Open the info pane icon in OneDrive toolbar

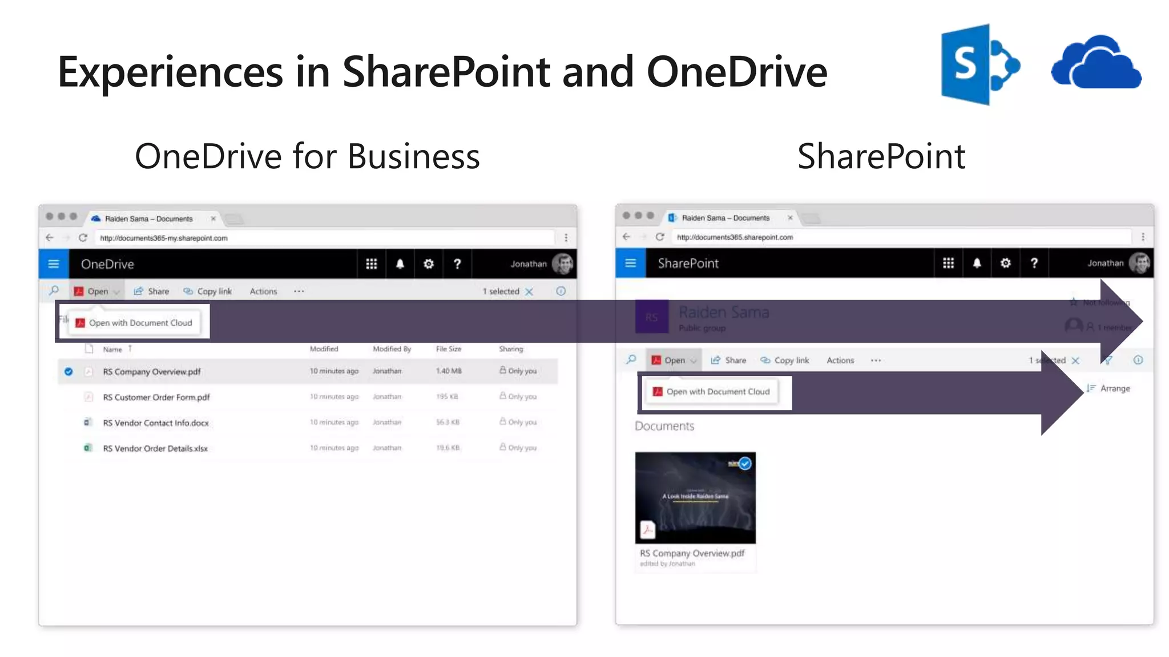click(x=561, y=291)
